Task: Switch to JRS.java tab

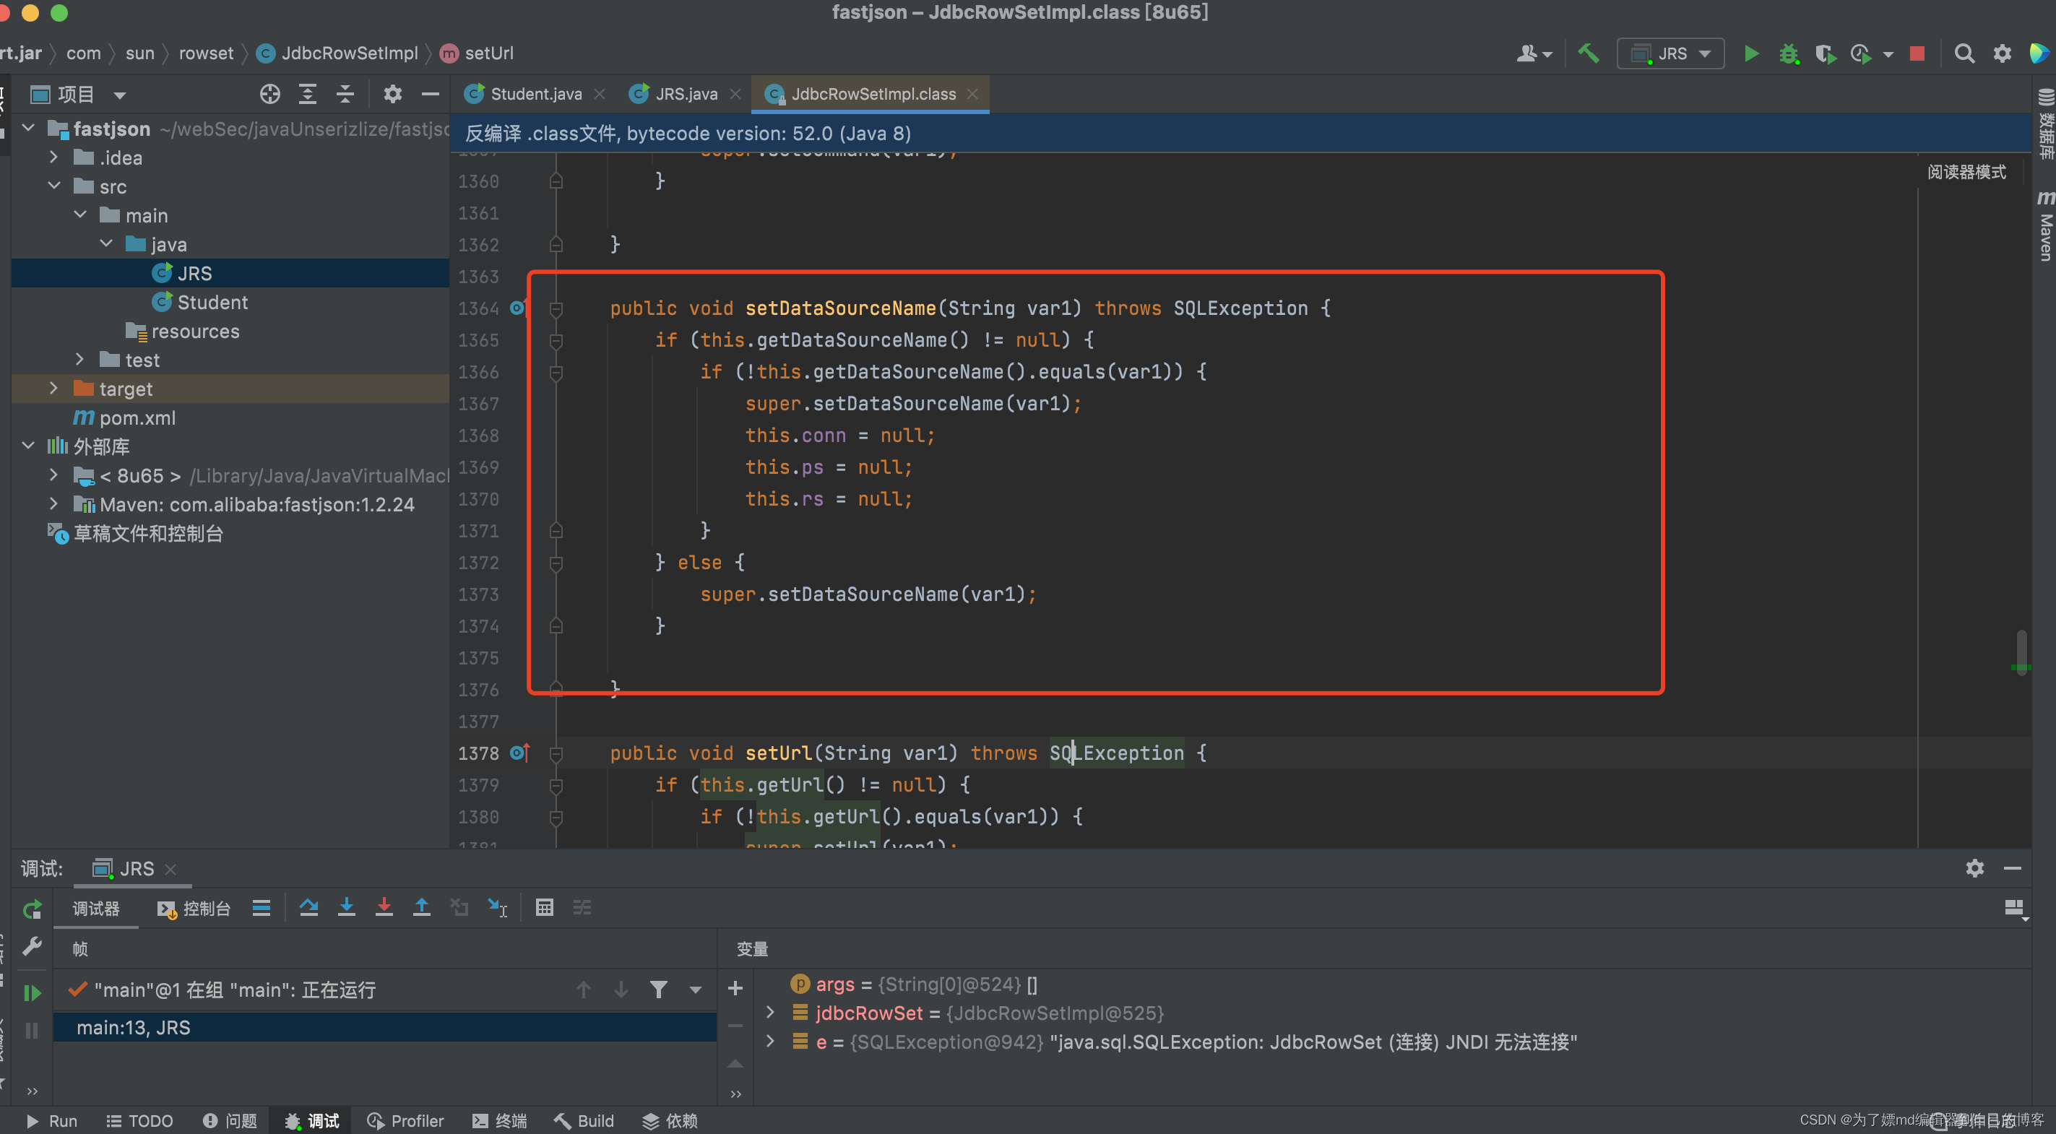Action: 685,94
